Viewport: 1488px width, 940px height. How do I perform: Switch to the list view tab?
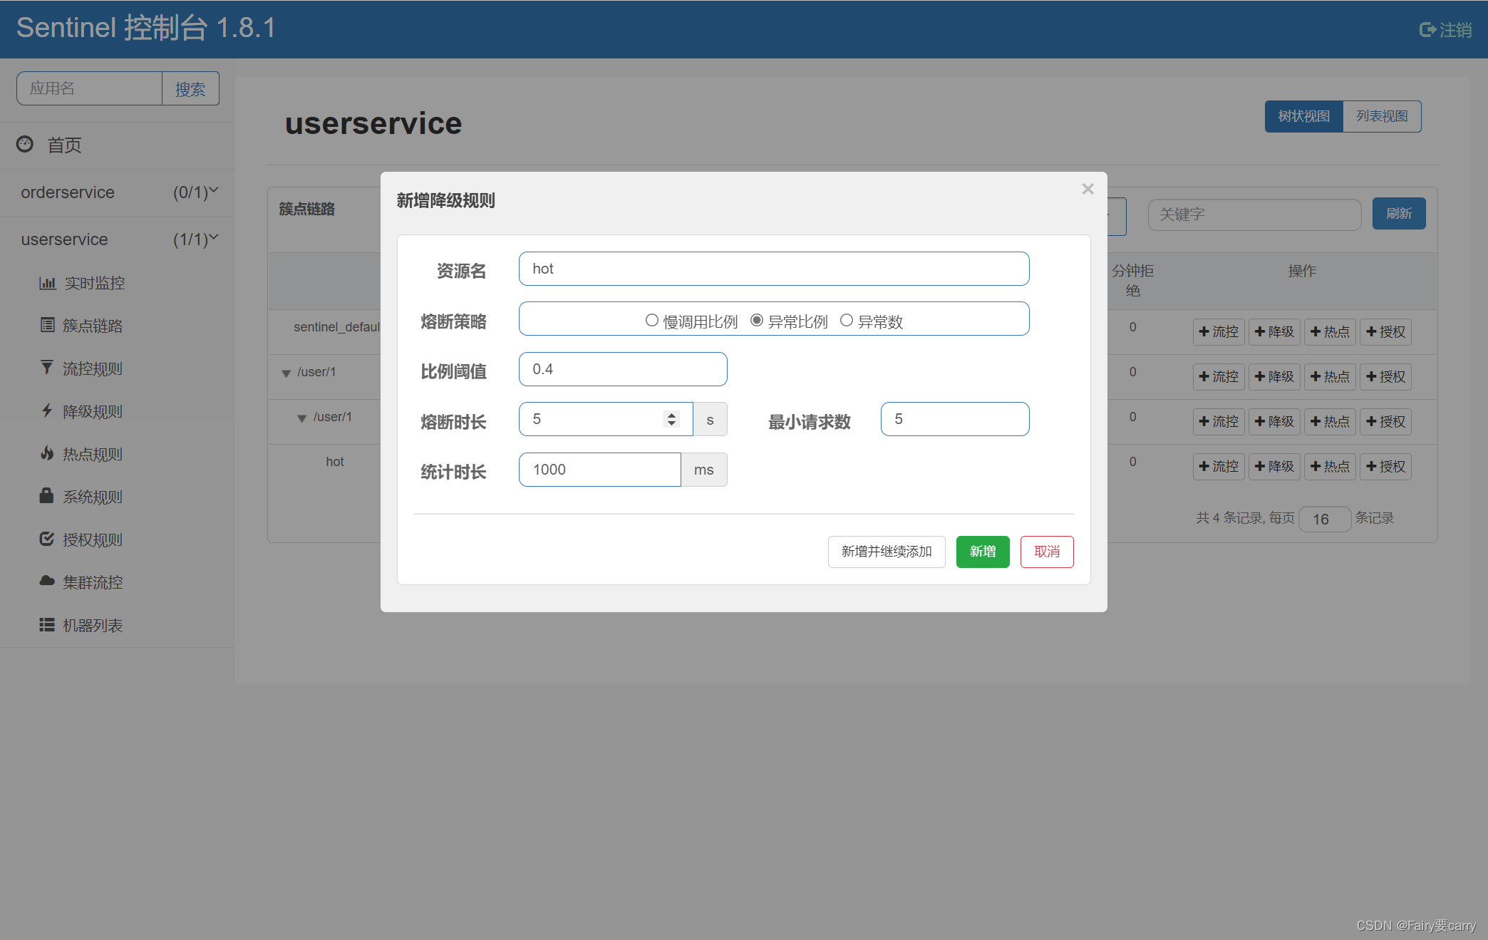(1381, 116)
